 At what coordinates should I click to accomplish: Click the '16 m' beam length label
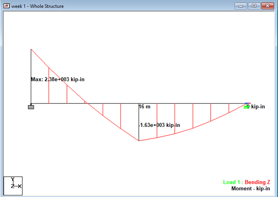[x=145, y=107]
